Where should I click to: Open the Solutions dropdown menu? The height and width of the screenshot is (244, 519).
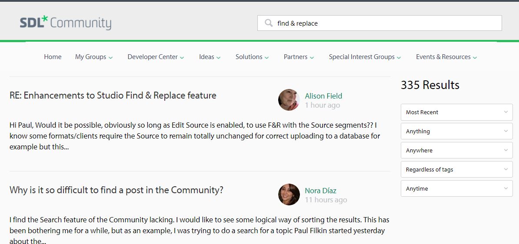point(252,57)
